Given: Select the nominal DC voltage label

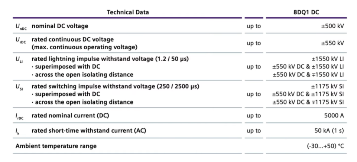Looking at the screenshot, I should point(60,26).
